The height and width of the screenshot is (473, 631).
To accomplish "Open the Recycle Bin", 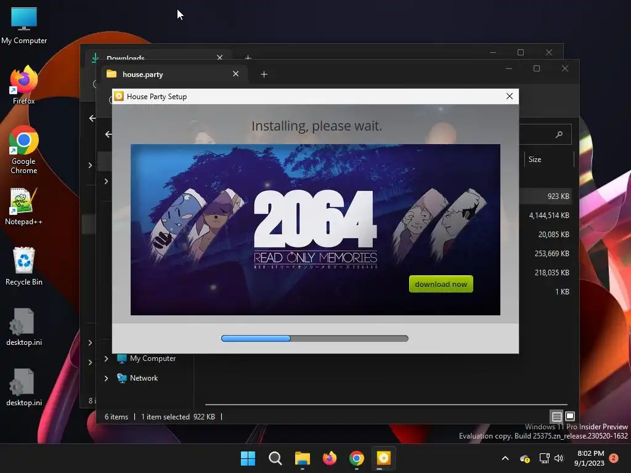I will 24,266.
